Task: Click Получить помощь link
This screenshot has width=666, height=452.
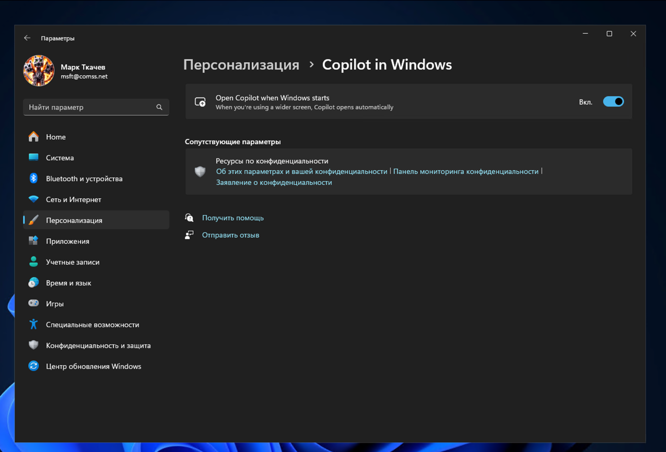Action: [232, 218]
